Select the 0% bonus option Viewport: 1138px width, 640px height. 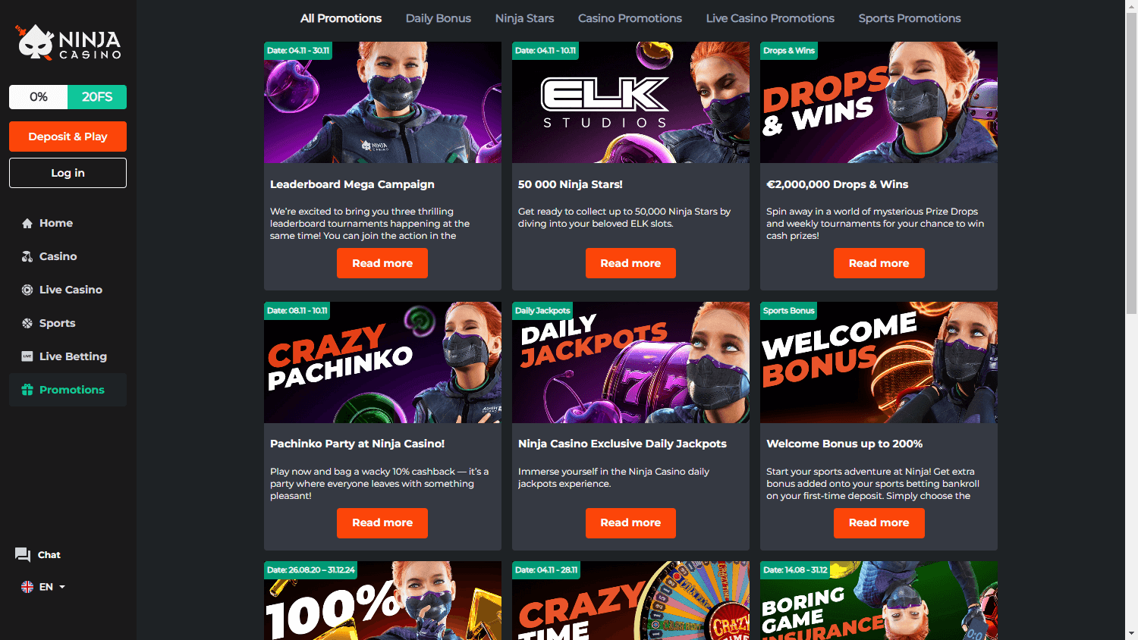point(39,97)
